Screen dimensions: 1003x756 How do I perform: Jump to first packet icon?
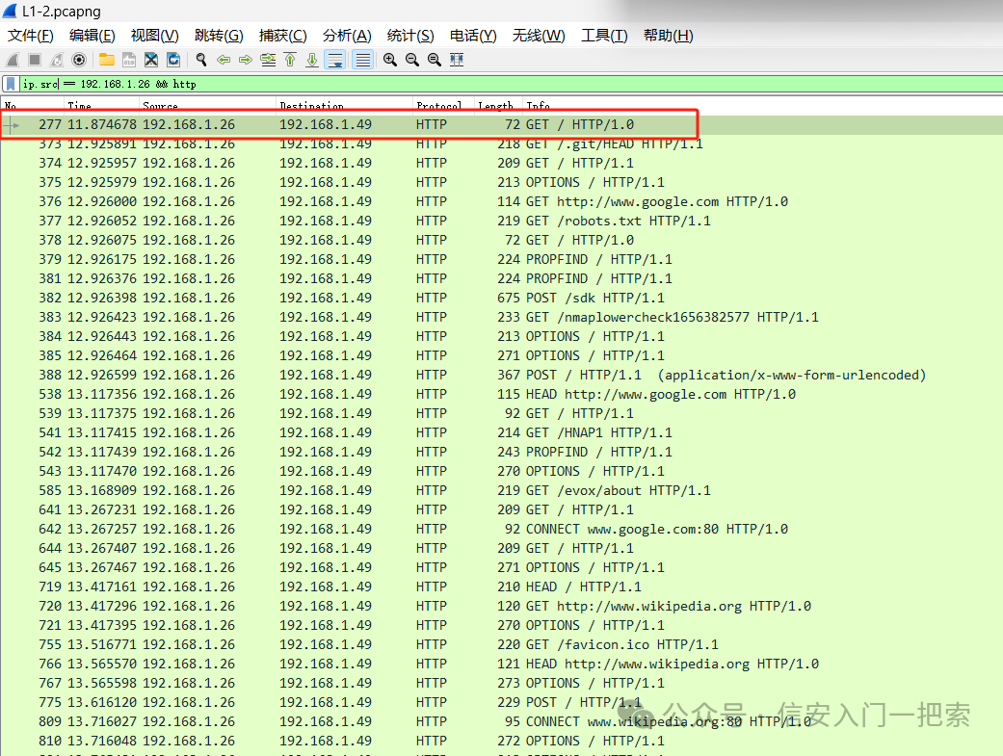[290, 60]
